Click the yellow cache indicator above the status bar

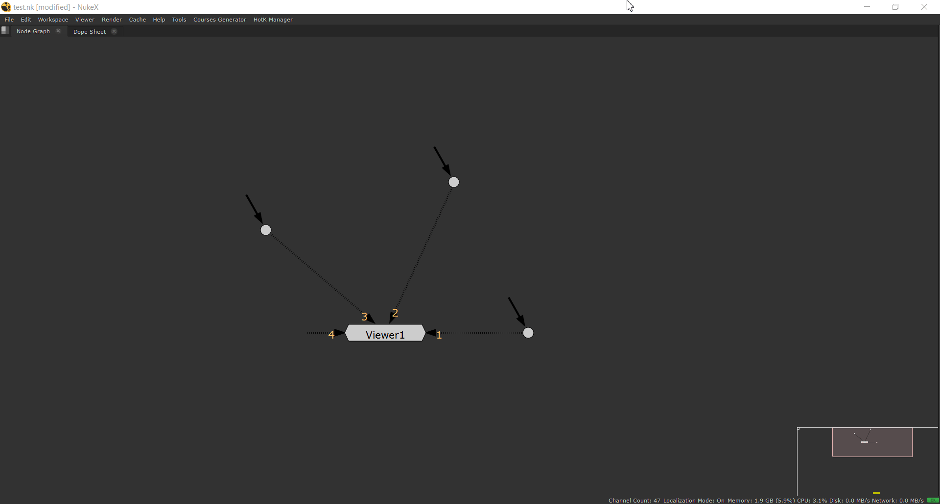tap(876, 493)
